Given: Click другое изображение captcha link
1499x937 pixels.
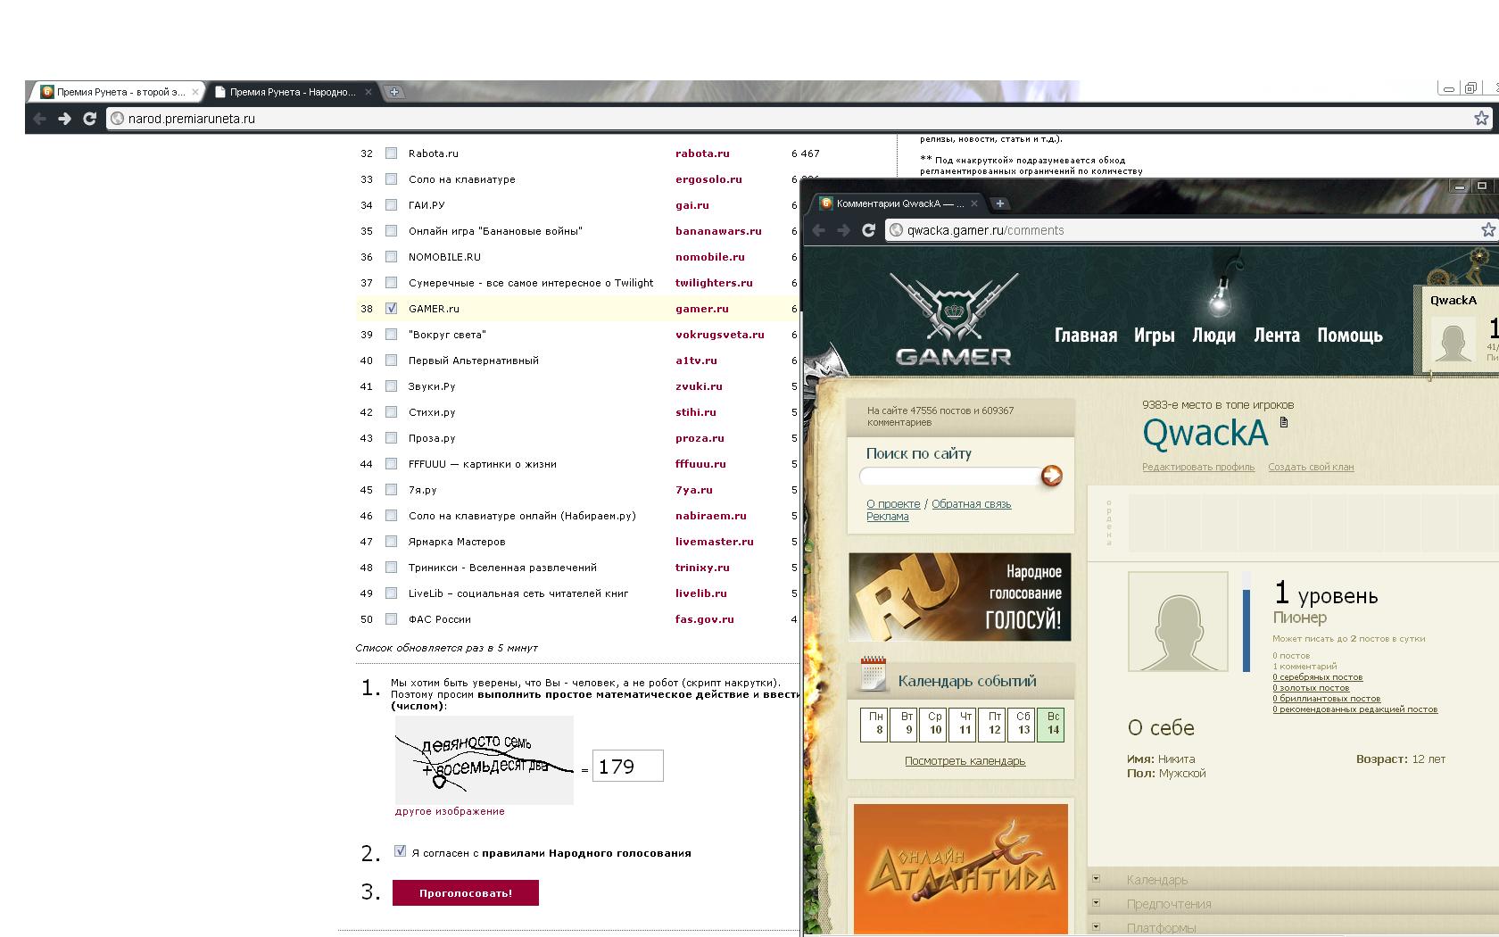Looking at the screenshot, I should tap(450, 811).
